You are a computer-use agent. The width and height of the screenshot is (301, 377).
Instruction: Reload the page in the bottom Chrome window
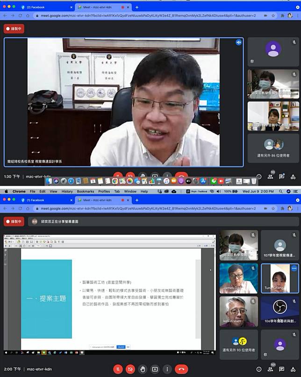pos(20,209)
